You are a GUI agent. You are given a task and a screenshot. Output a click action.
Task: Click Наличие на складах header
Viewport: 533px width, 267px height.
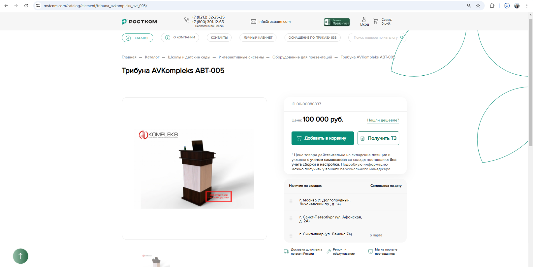pos(306,186)
